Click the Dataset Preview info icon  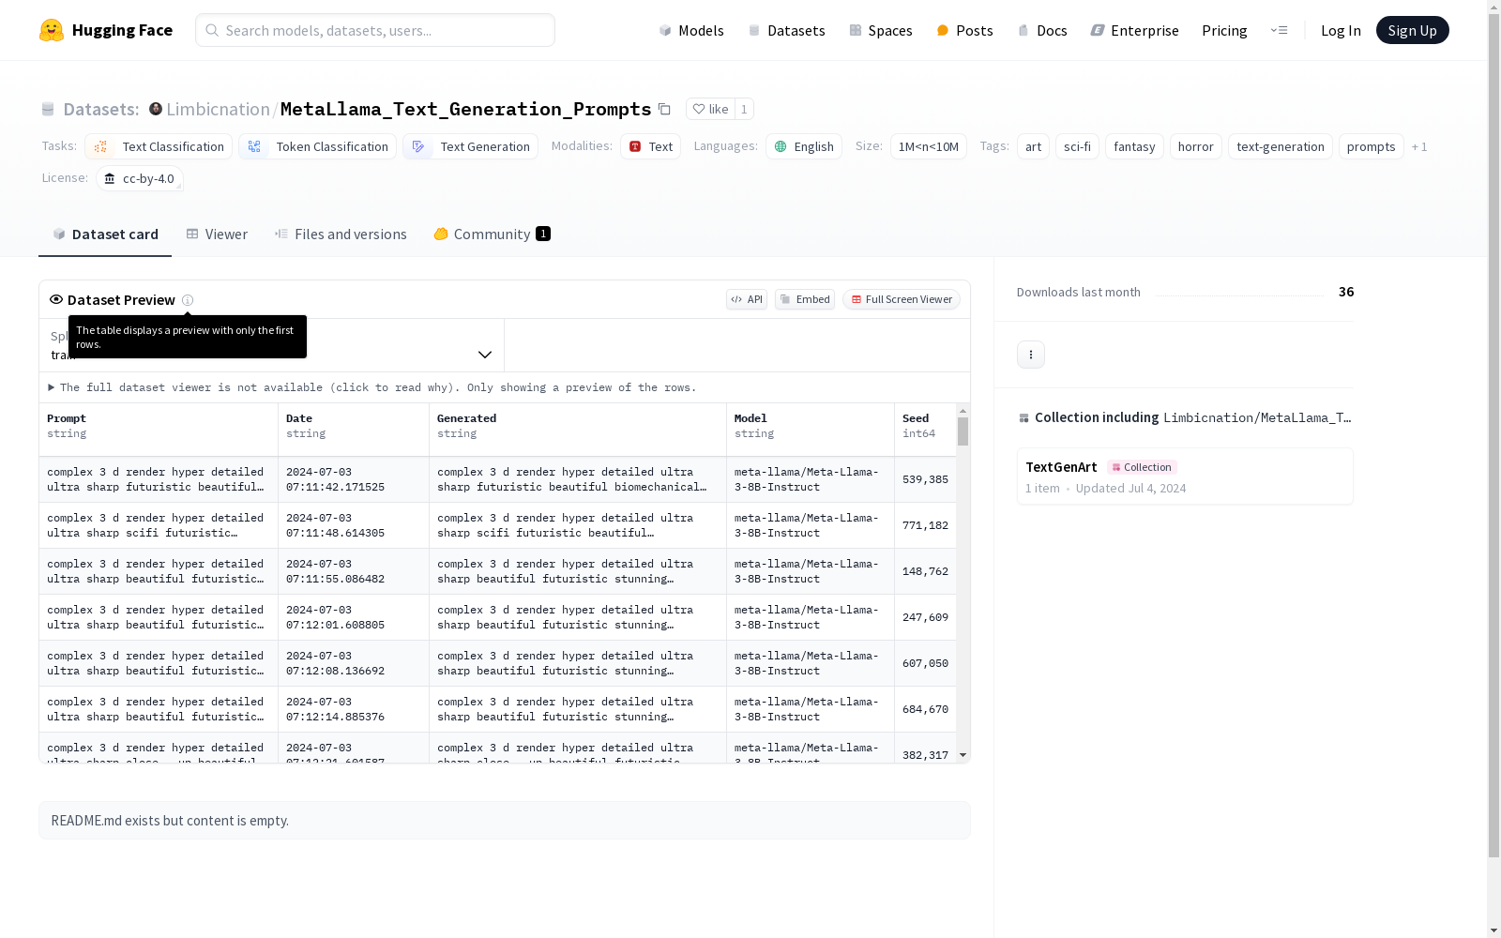pos(188,300)
